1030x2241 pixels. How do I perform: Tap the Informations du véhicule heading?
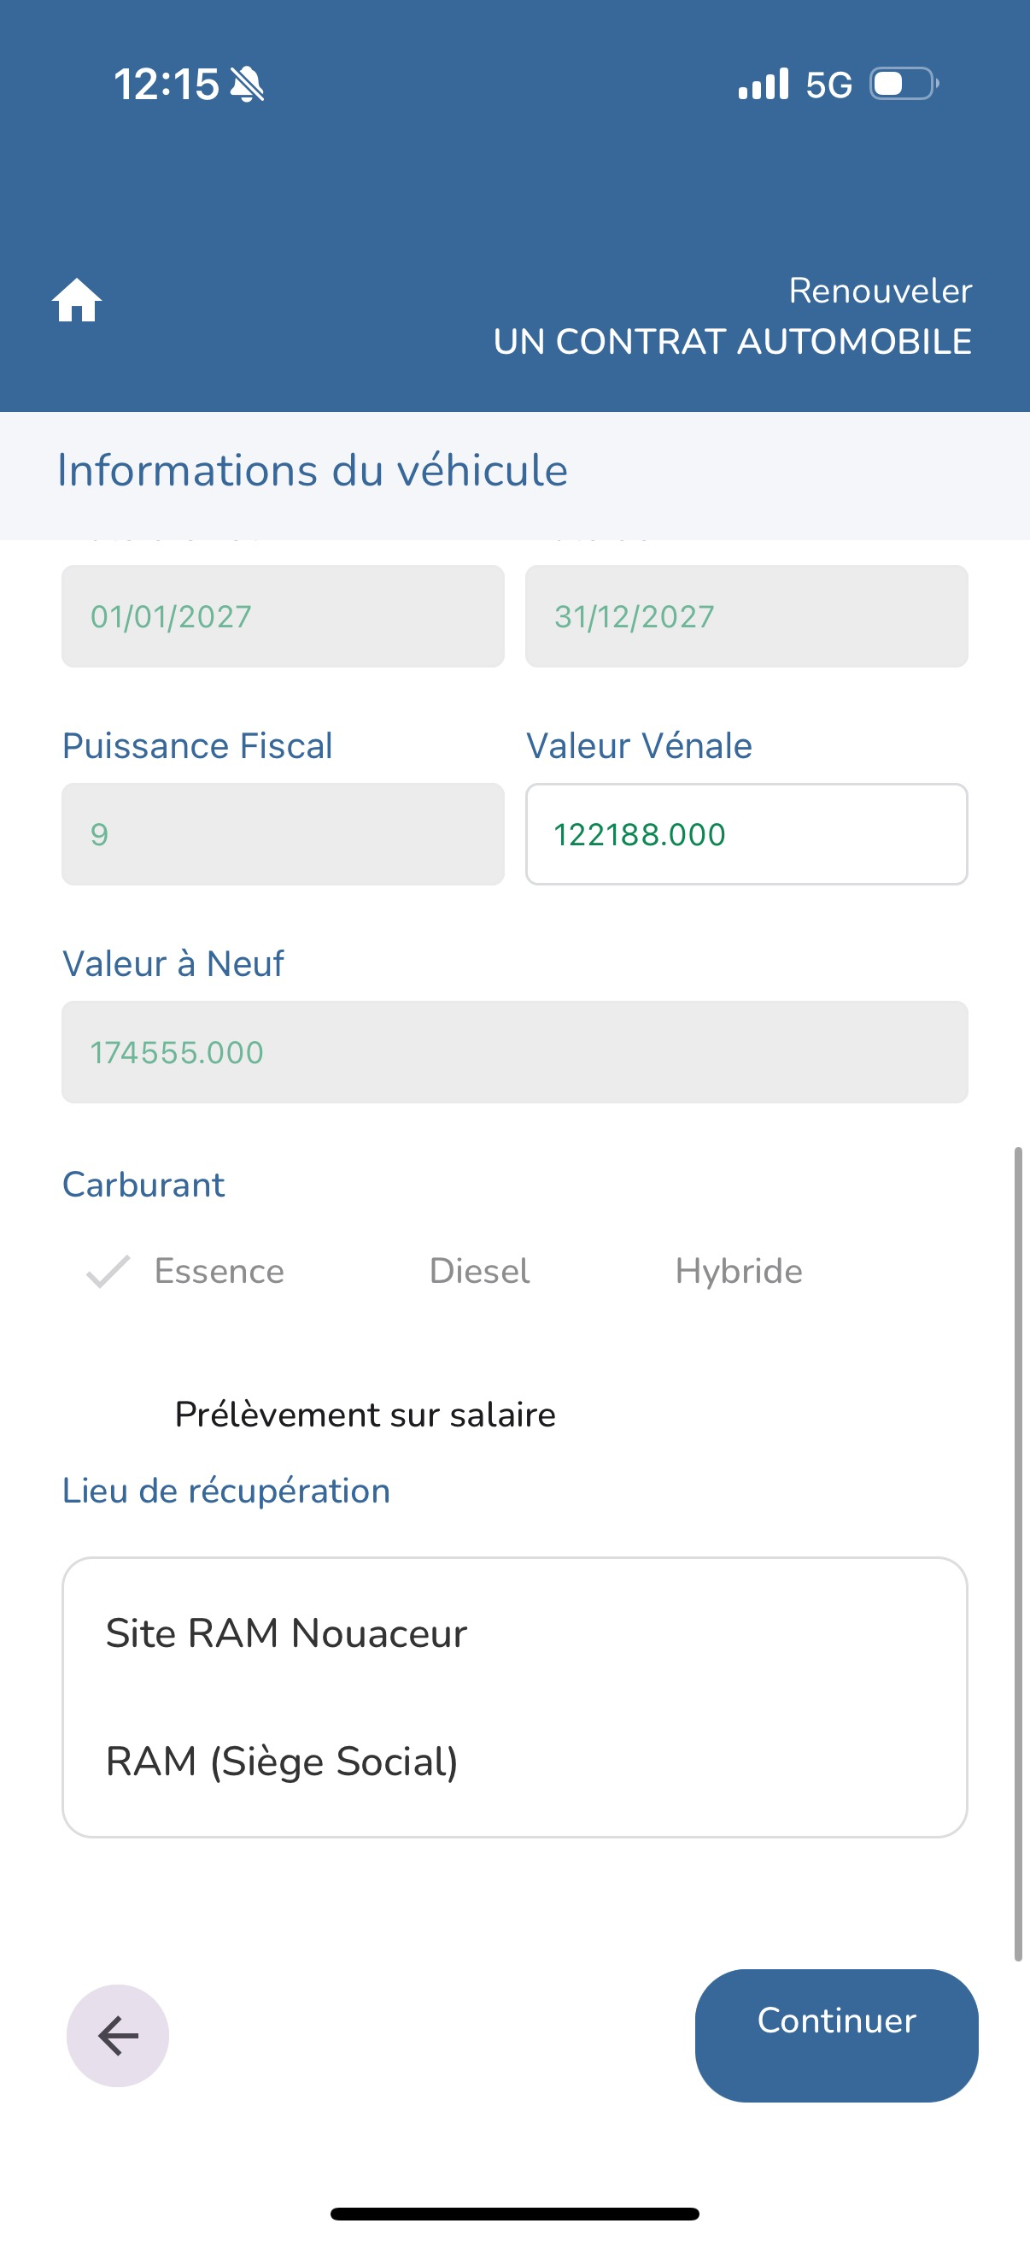[313, 471]
